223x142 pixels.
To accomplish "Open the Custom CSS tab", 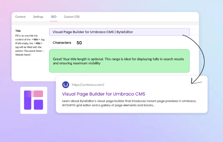I will pyautogui.click(x=72, y=17).
